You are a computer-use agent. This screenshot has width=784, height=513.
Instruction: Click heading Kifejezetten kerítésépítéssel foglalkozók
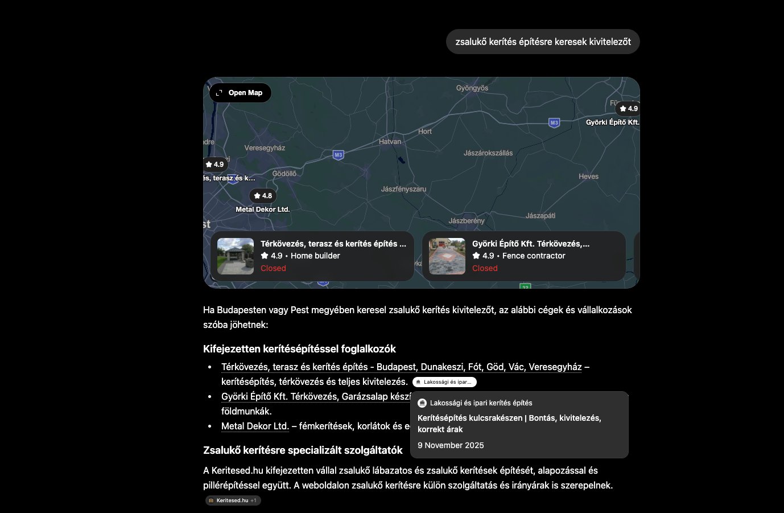coord(299,349)
